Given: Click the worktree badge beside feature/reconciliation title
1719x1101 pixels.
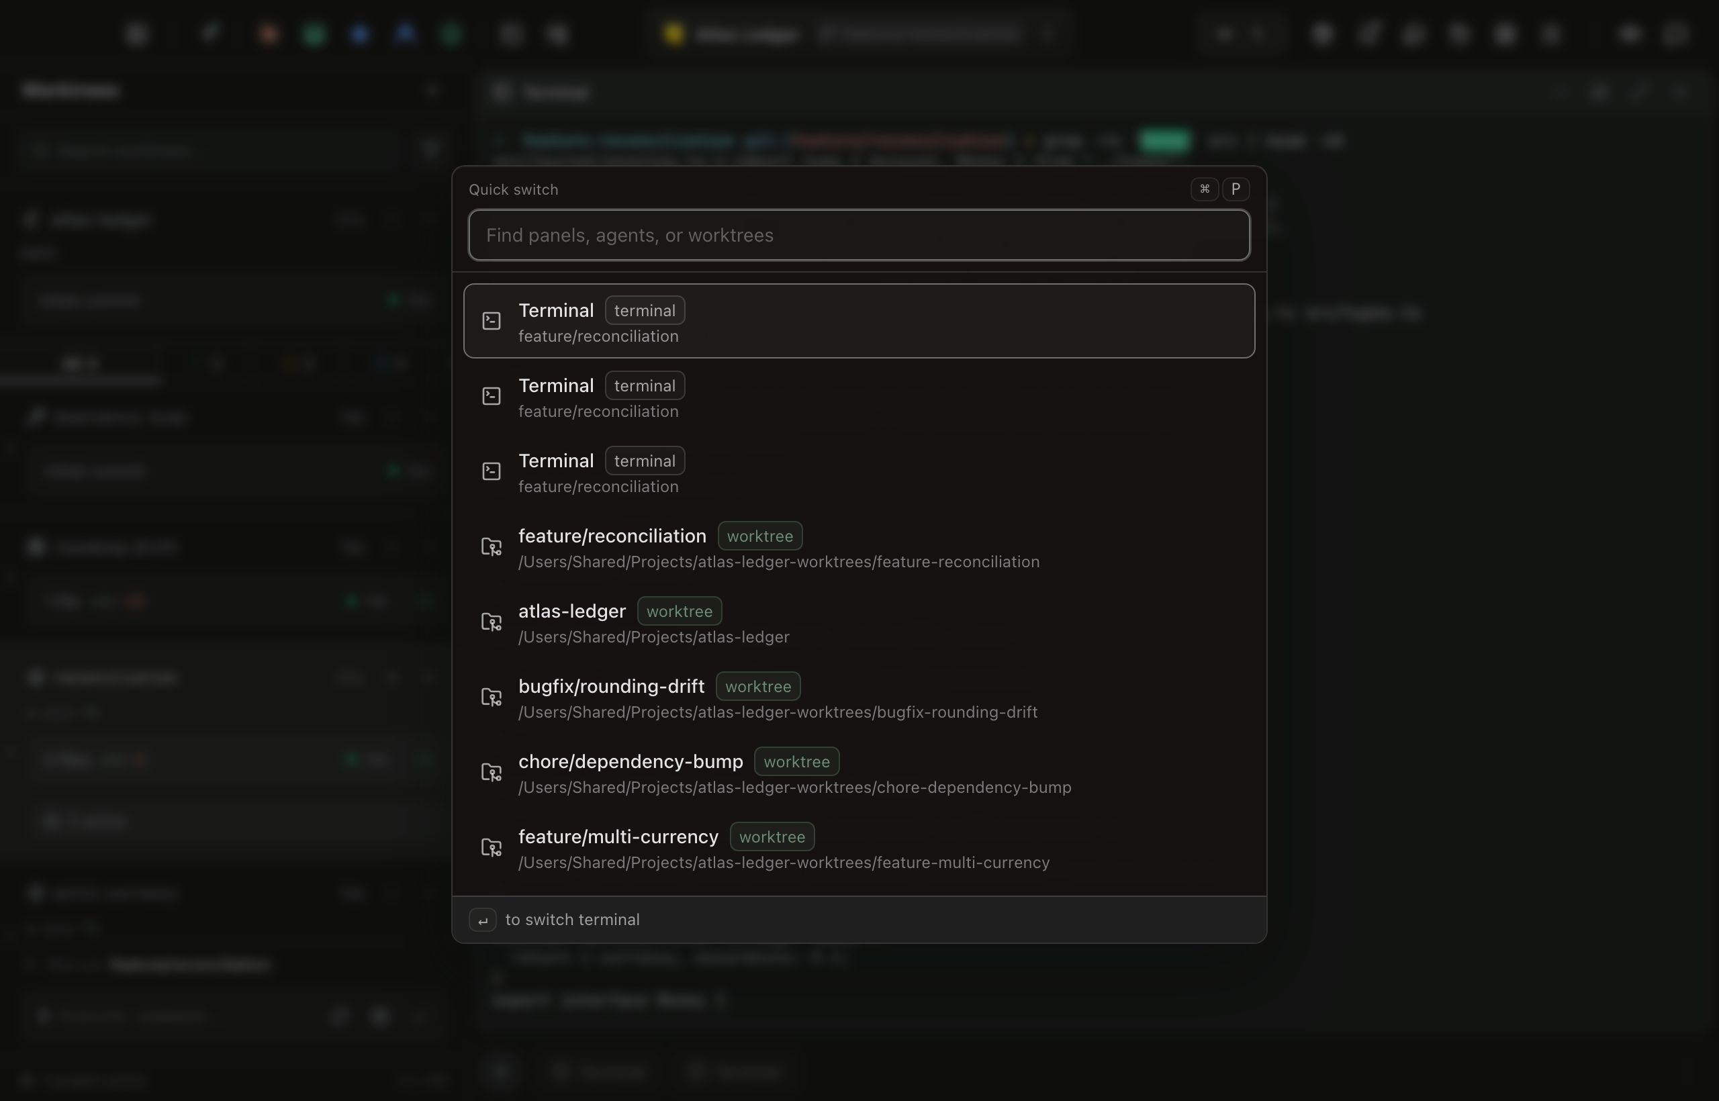Looking at the screenshot, I should click(x=760, y=536).
